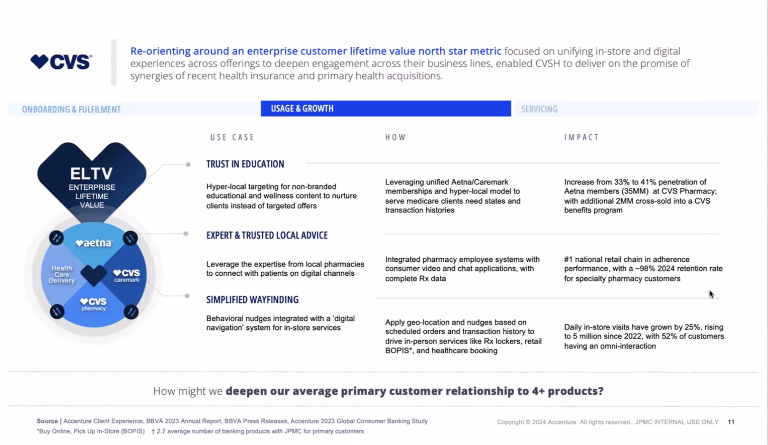Click the Trust in Education heading
Image resolution: width=768 pixels, height=445 pixels.
[245, 164]
